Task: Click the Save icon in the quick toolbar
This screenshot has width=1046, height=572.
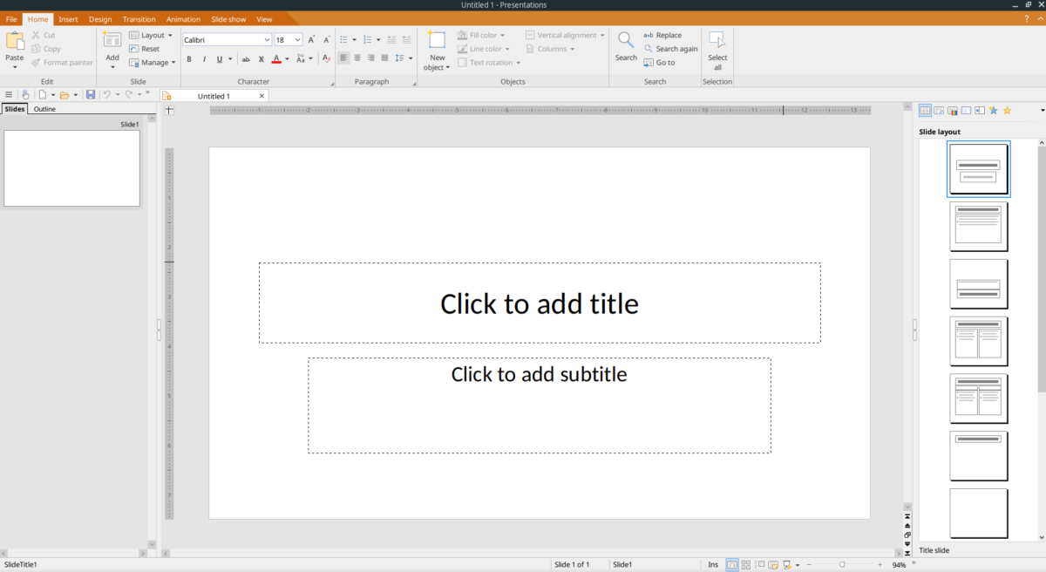Action: point(91,94)
